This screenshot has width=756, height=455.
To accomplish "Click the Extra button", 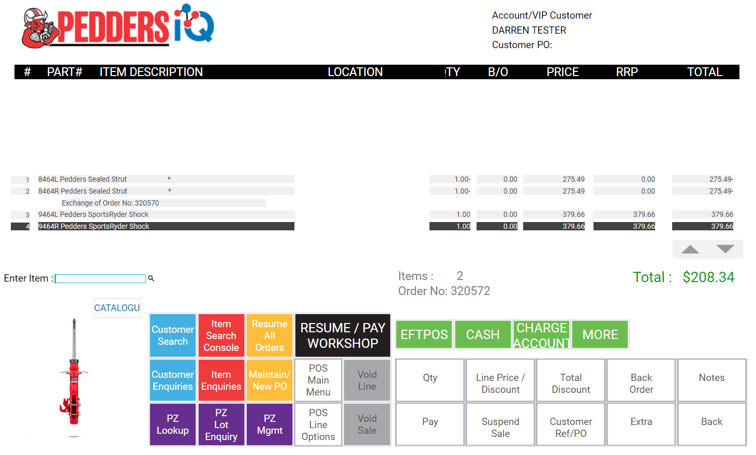I will [641, 424].
